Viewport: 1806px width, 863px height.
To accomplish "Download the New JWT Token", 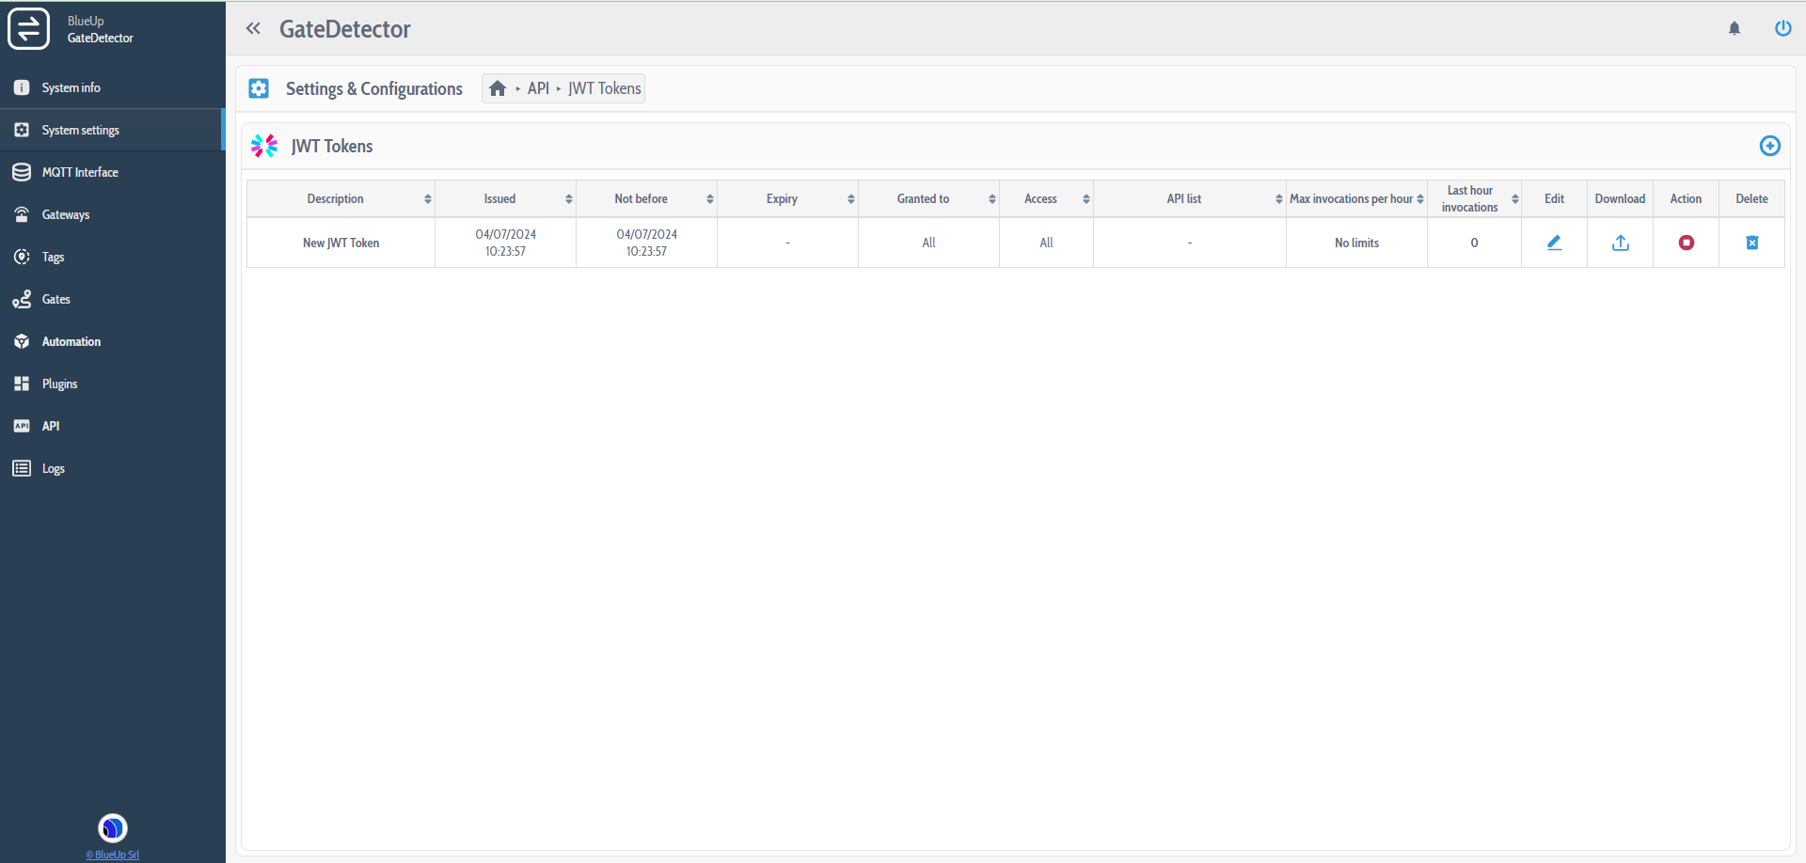I will point(1620,243).
